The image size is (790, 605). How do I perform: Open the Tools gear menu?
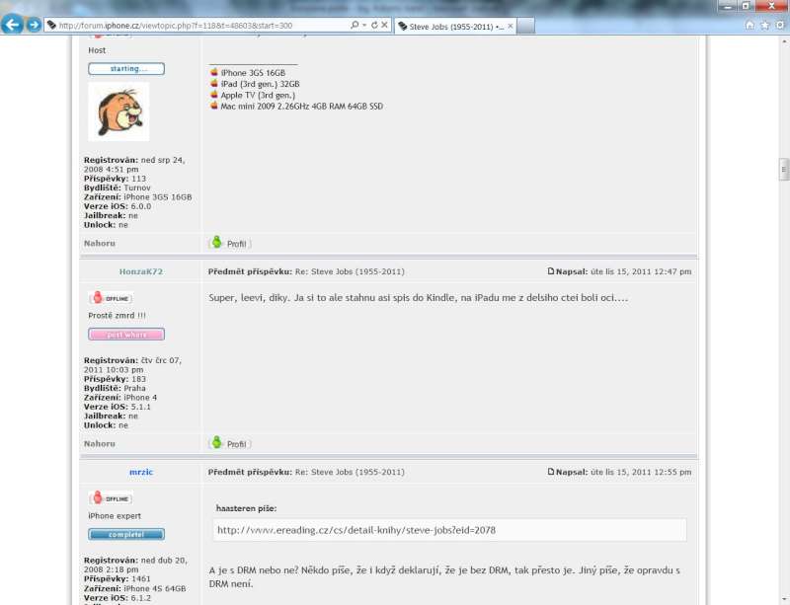779,25
